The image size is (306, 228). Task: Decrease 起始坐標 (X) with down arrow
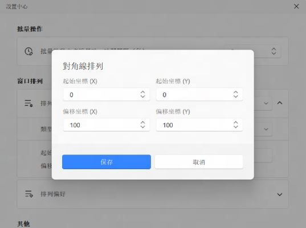coord(142,96)
